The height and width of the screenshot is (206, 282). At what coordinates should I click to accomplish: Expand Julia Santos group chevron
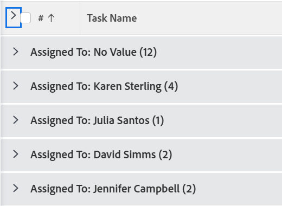click(16, 120)
